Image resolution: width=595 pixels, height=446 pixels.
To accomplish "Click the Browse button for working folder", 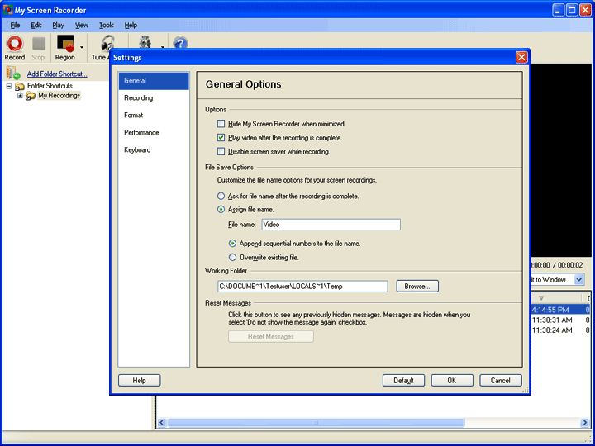I will click(417, 287).
